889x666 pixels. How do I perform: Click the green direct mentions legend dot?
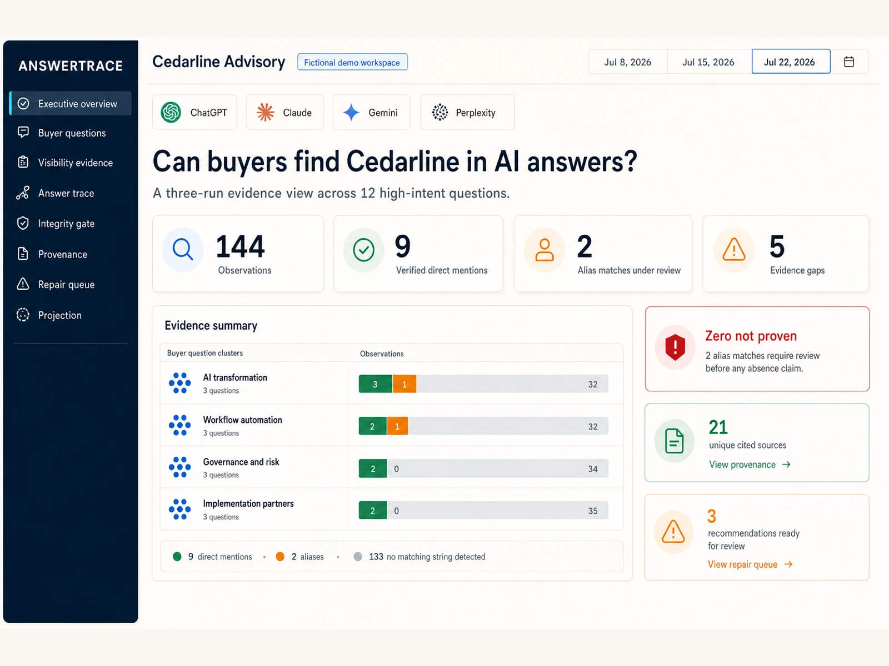point(177,556)
